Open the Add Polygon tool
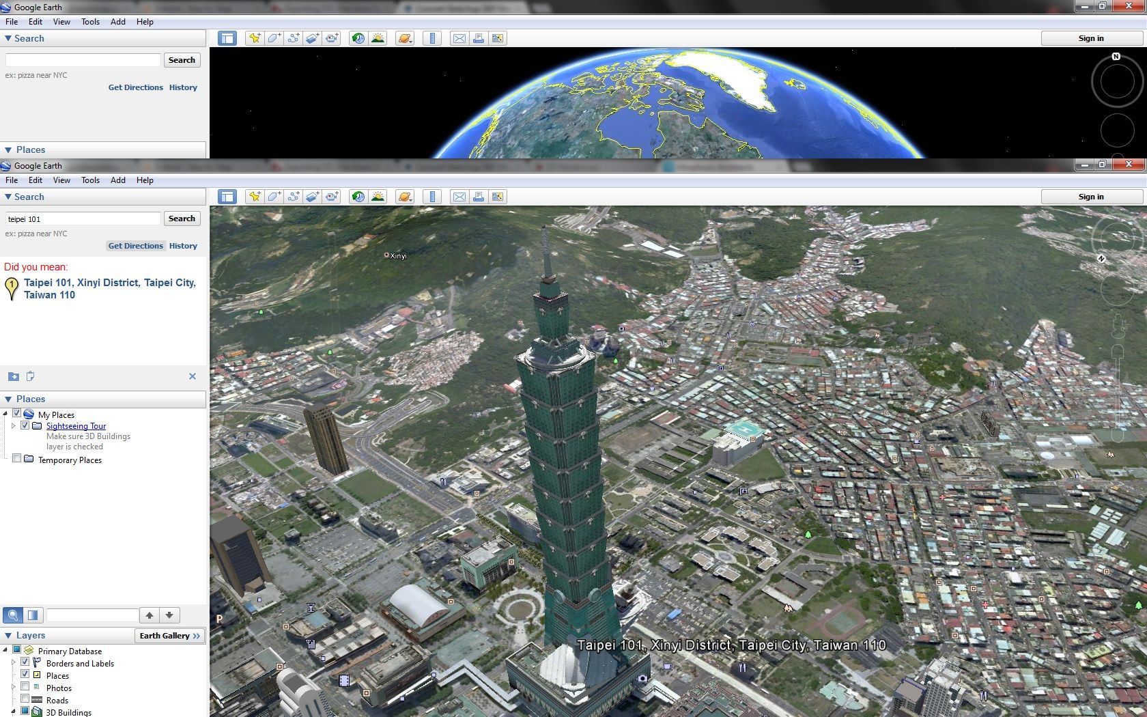 click(x=274, y=196)
